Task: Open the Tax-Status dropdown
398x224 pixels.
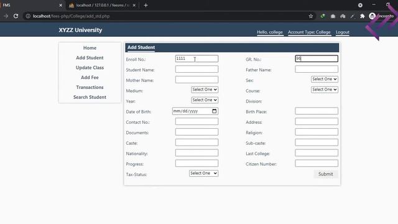Action: pyautogui.click(x=203, y=173)
